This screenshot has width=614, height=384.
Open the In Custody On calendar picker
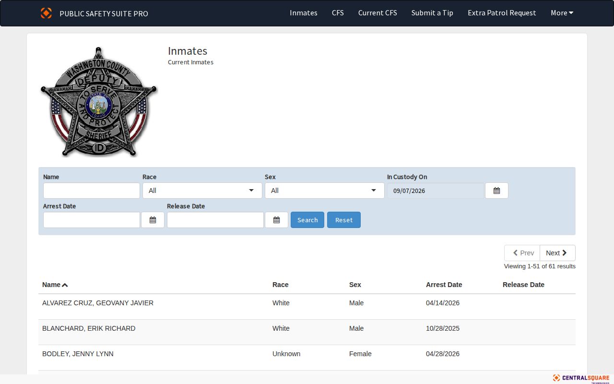point(496,191)
